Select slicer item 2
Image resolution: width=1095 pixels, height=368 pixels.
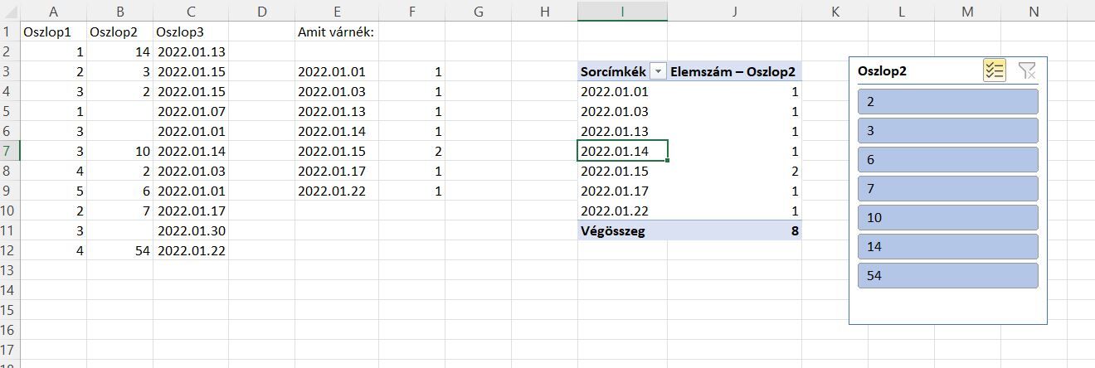[947, 102]
